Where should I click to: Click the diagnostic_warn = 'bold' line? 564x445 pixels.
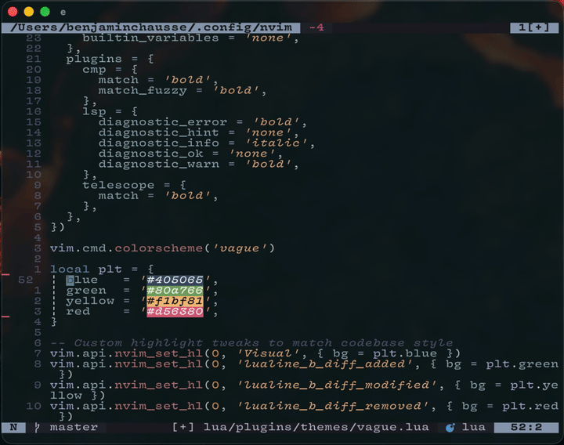click(198, 165)
